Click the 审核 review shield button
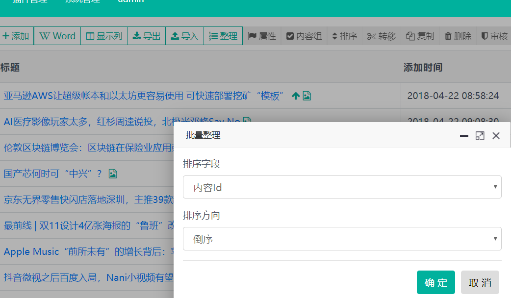 coord(494,36)
